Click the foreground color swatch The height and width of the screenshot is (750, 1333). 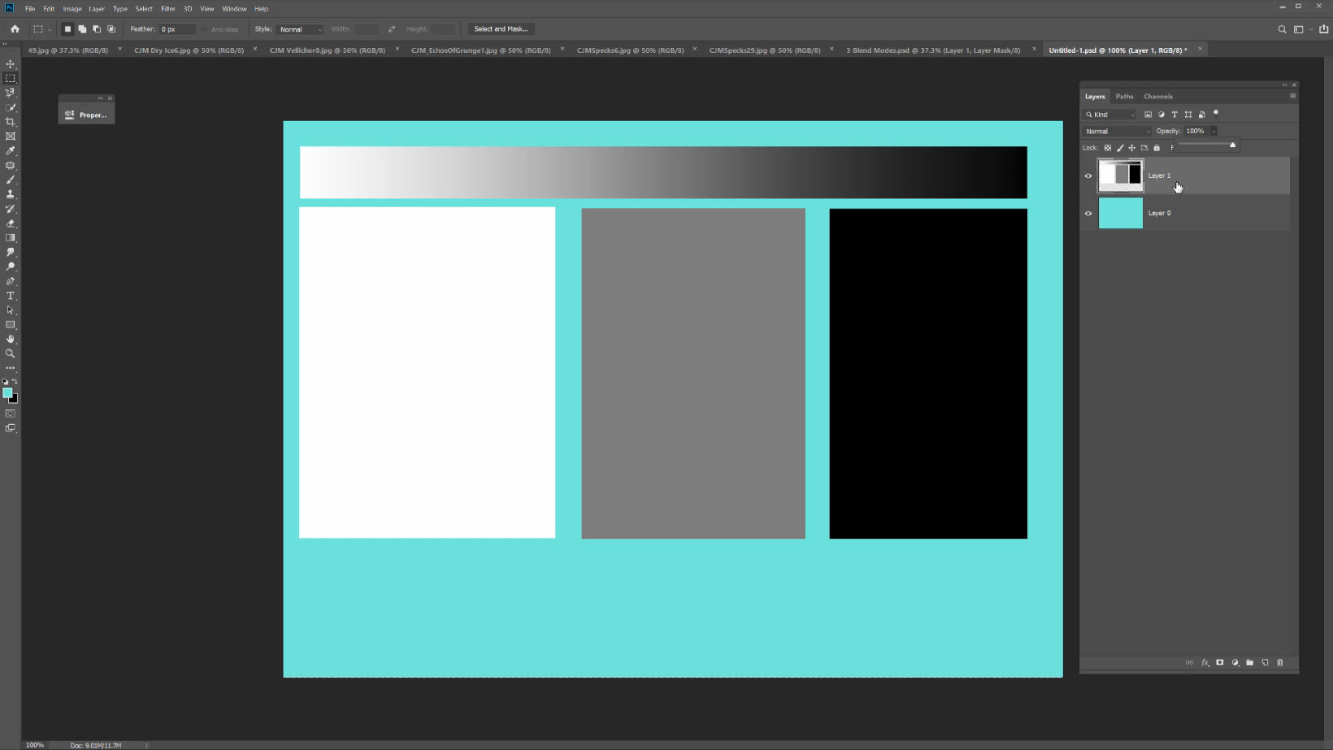click(7, 393)
